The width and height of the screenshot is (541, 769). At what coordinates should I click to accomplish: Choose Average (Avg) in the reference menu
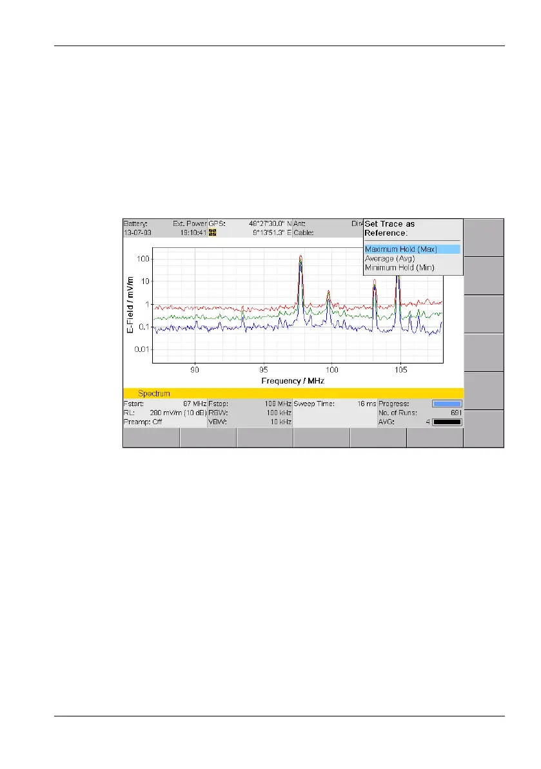pyautogui.click(x=389, y=258)
